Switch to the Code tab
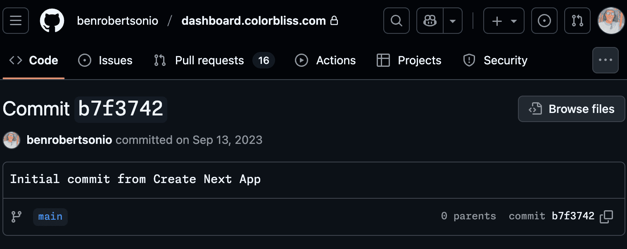Screen dimensions: 627x249 pos(34,61)
